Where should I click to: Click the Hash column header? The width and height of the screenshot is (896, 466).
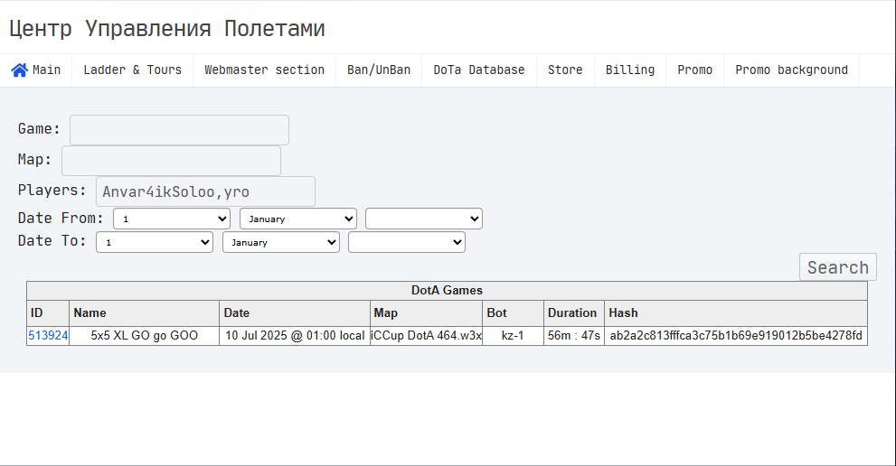[x=736, y=313]
